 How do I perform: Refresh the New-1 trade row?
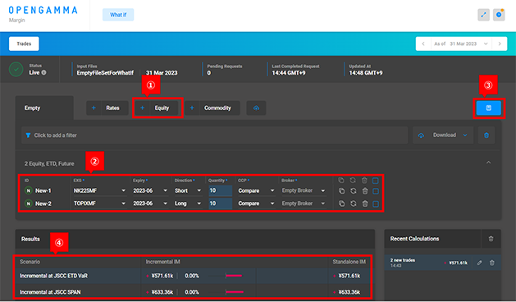pyautogui.click(x=353, y=191)
